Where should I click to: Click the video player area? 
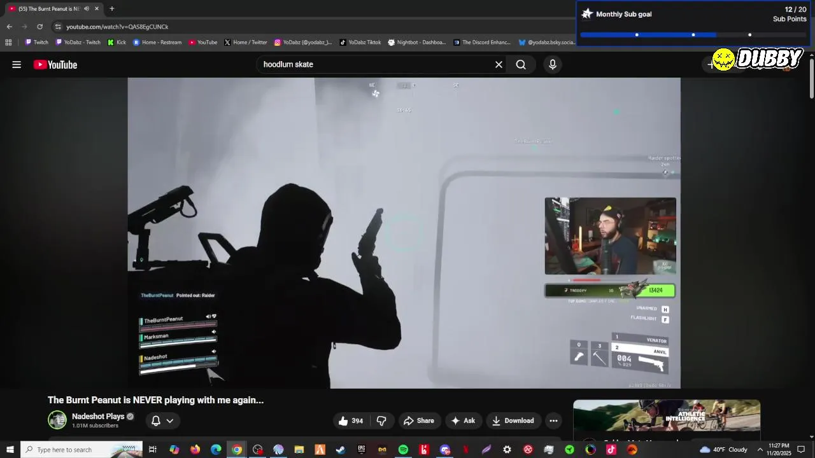tap(404, 233)
